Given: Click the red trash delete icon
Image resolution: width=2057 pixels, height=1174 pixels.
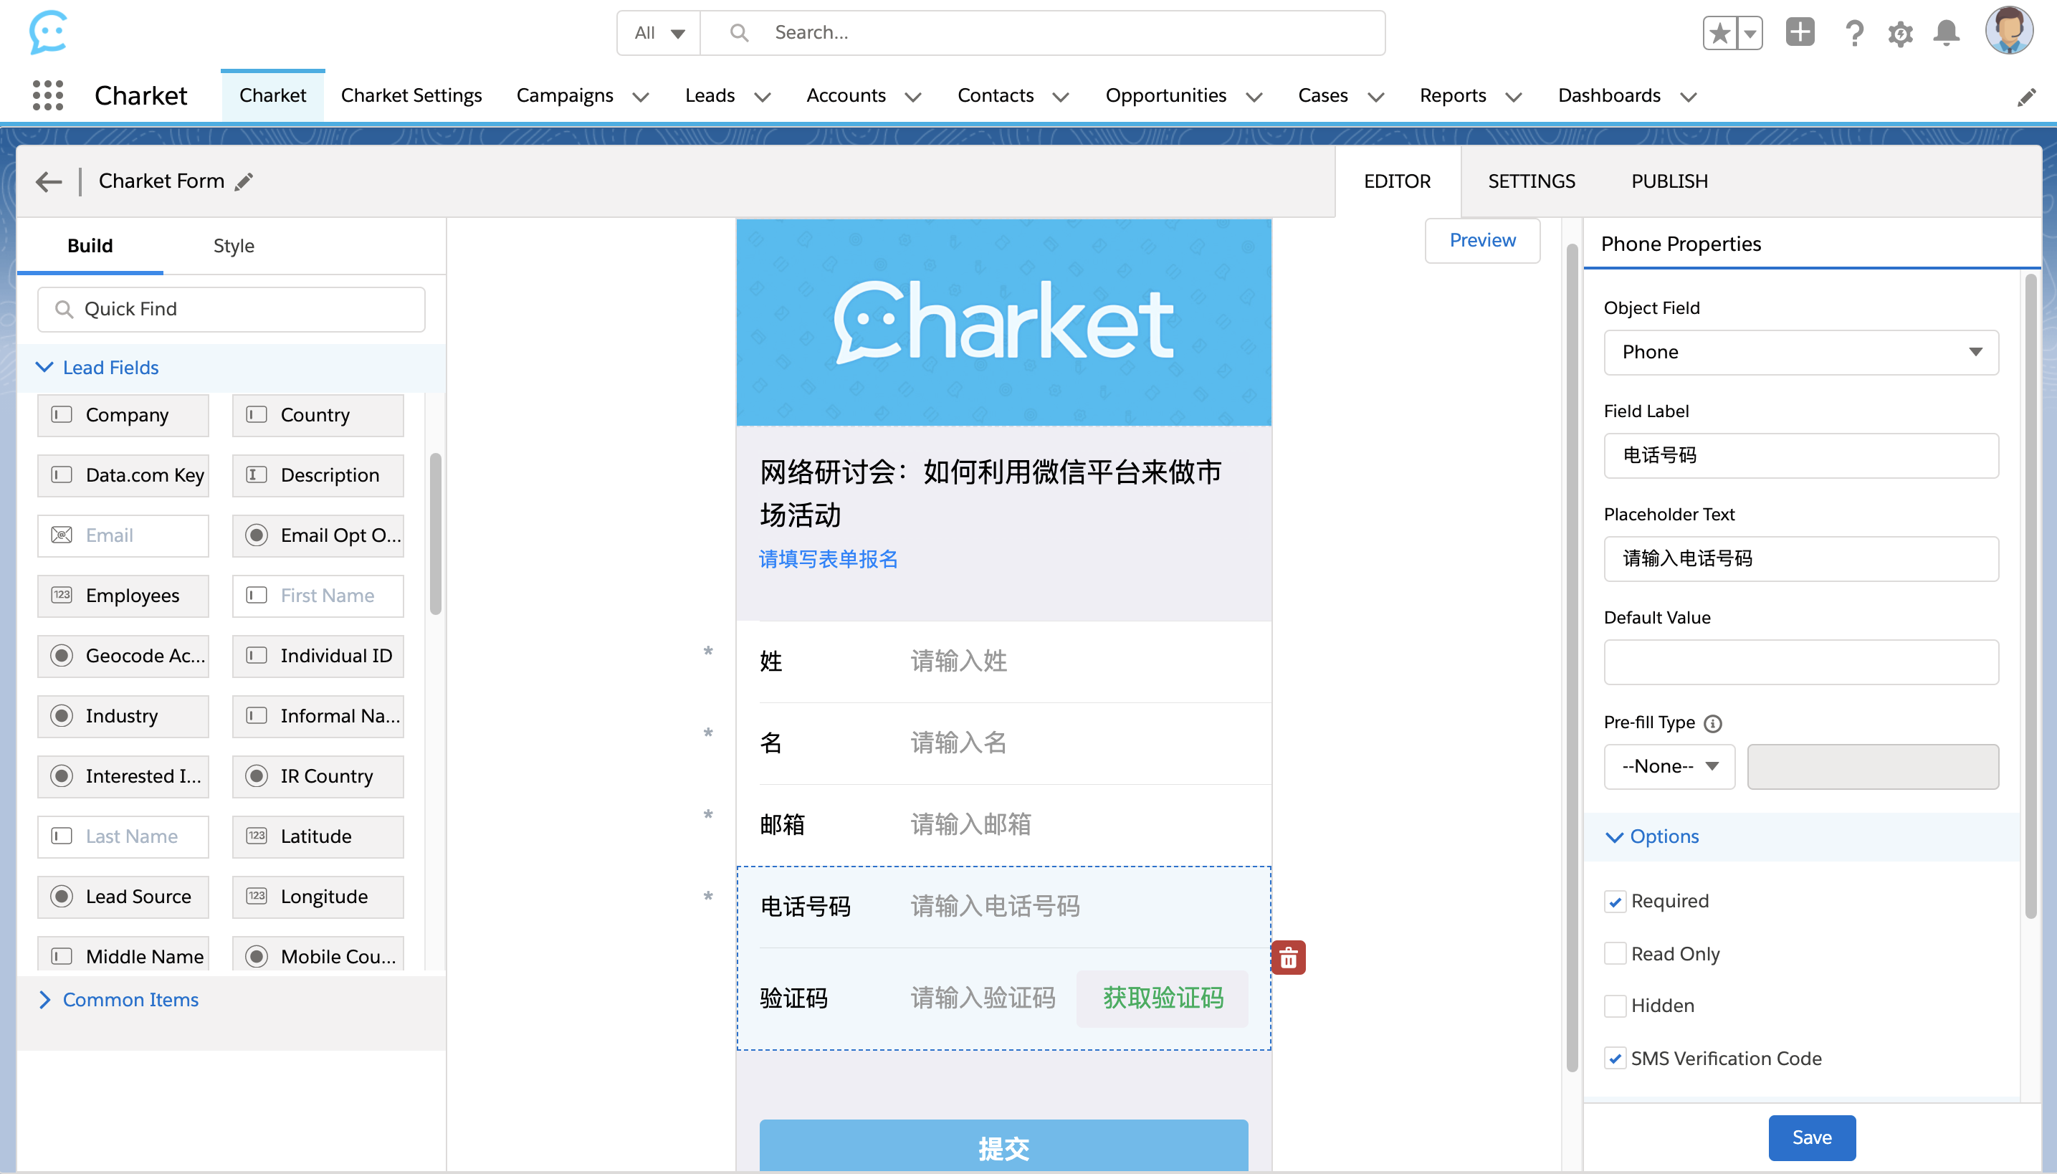Looking at the screenshot, I should coord(1288,957).
